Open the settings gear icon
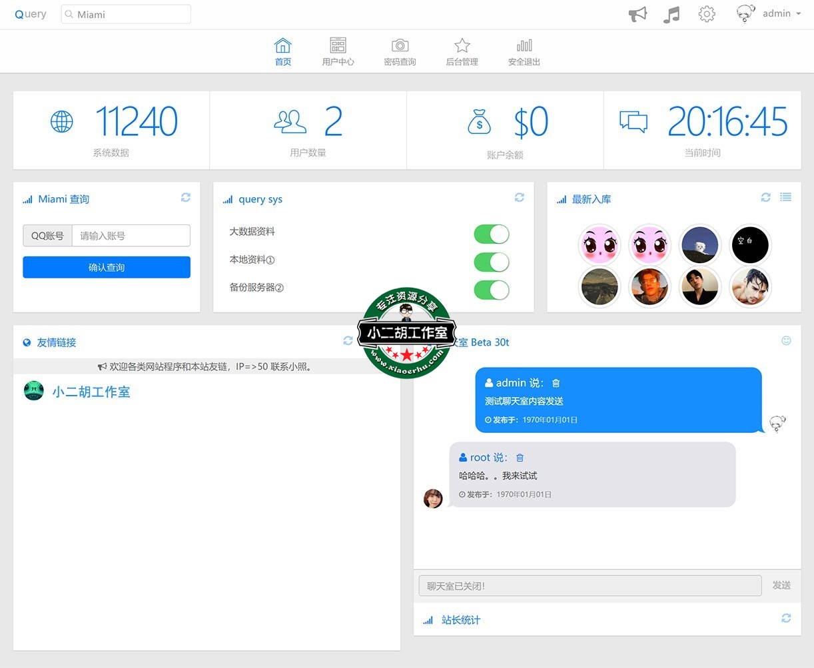 click(707, 14)
